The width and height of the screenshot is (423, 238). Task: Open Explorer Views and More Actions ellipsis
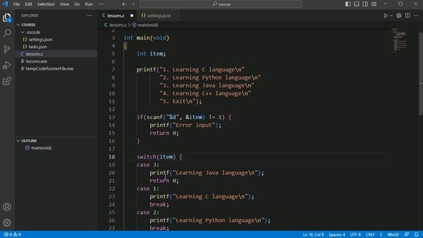coord(89,16)
